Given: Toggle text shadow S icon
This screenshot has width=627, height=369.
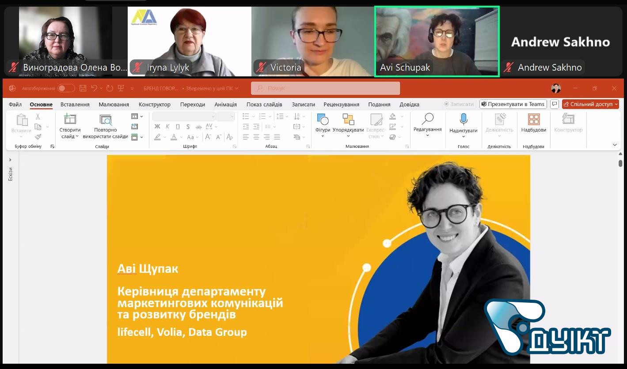Looking at the screenshot, I should (188, 127).
